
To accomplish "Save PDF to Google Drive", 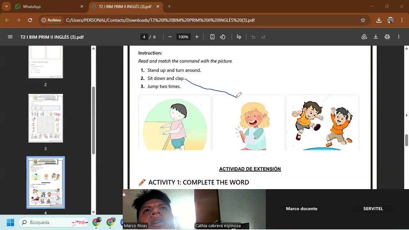I will 364,37.
